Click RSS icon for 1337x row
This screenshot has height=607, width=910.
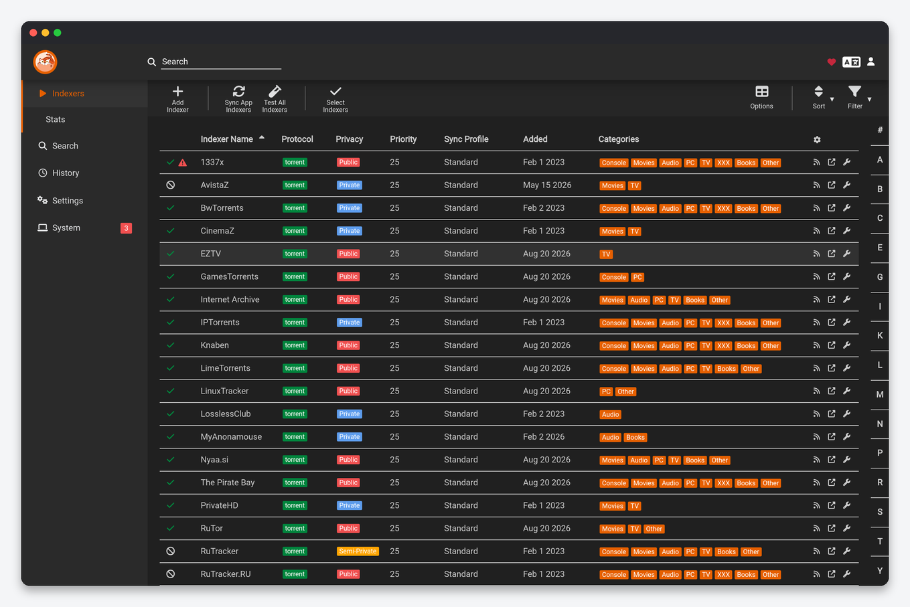tap(816, 163)
